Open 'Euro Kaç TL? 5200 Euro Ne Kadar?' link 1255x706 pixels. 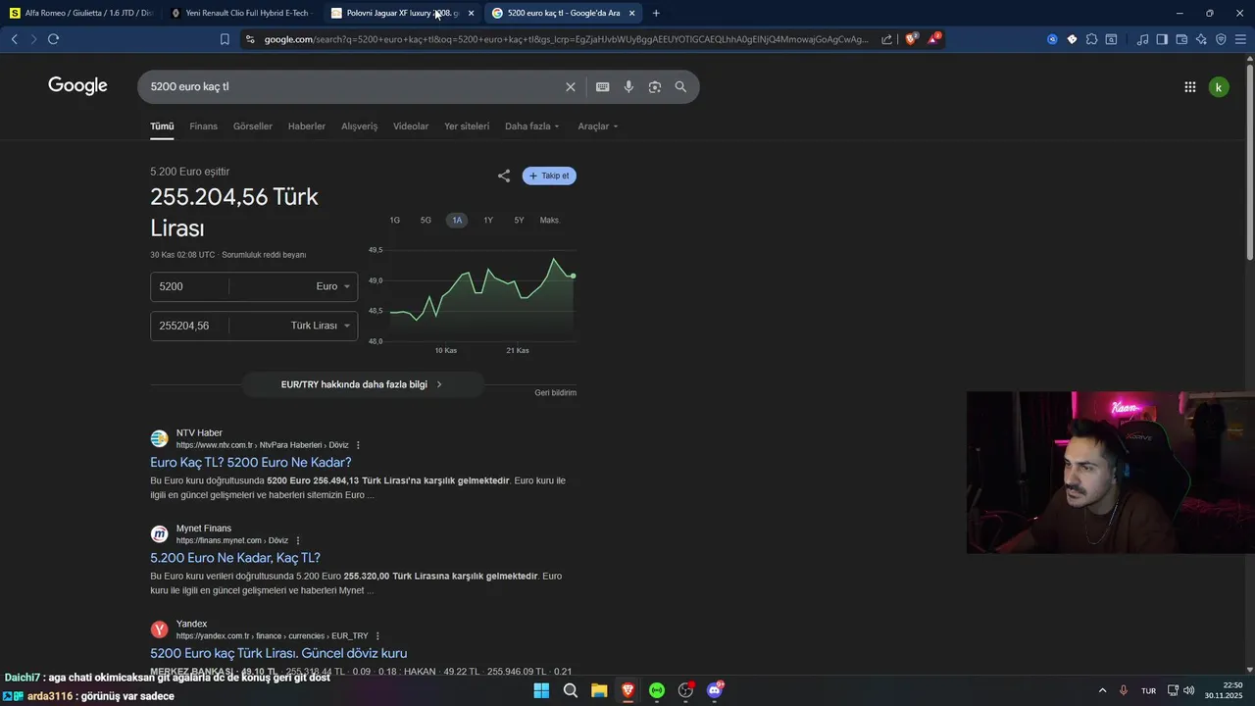tap(251, 462)
